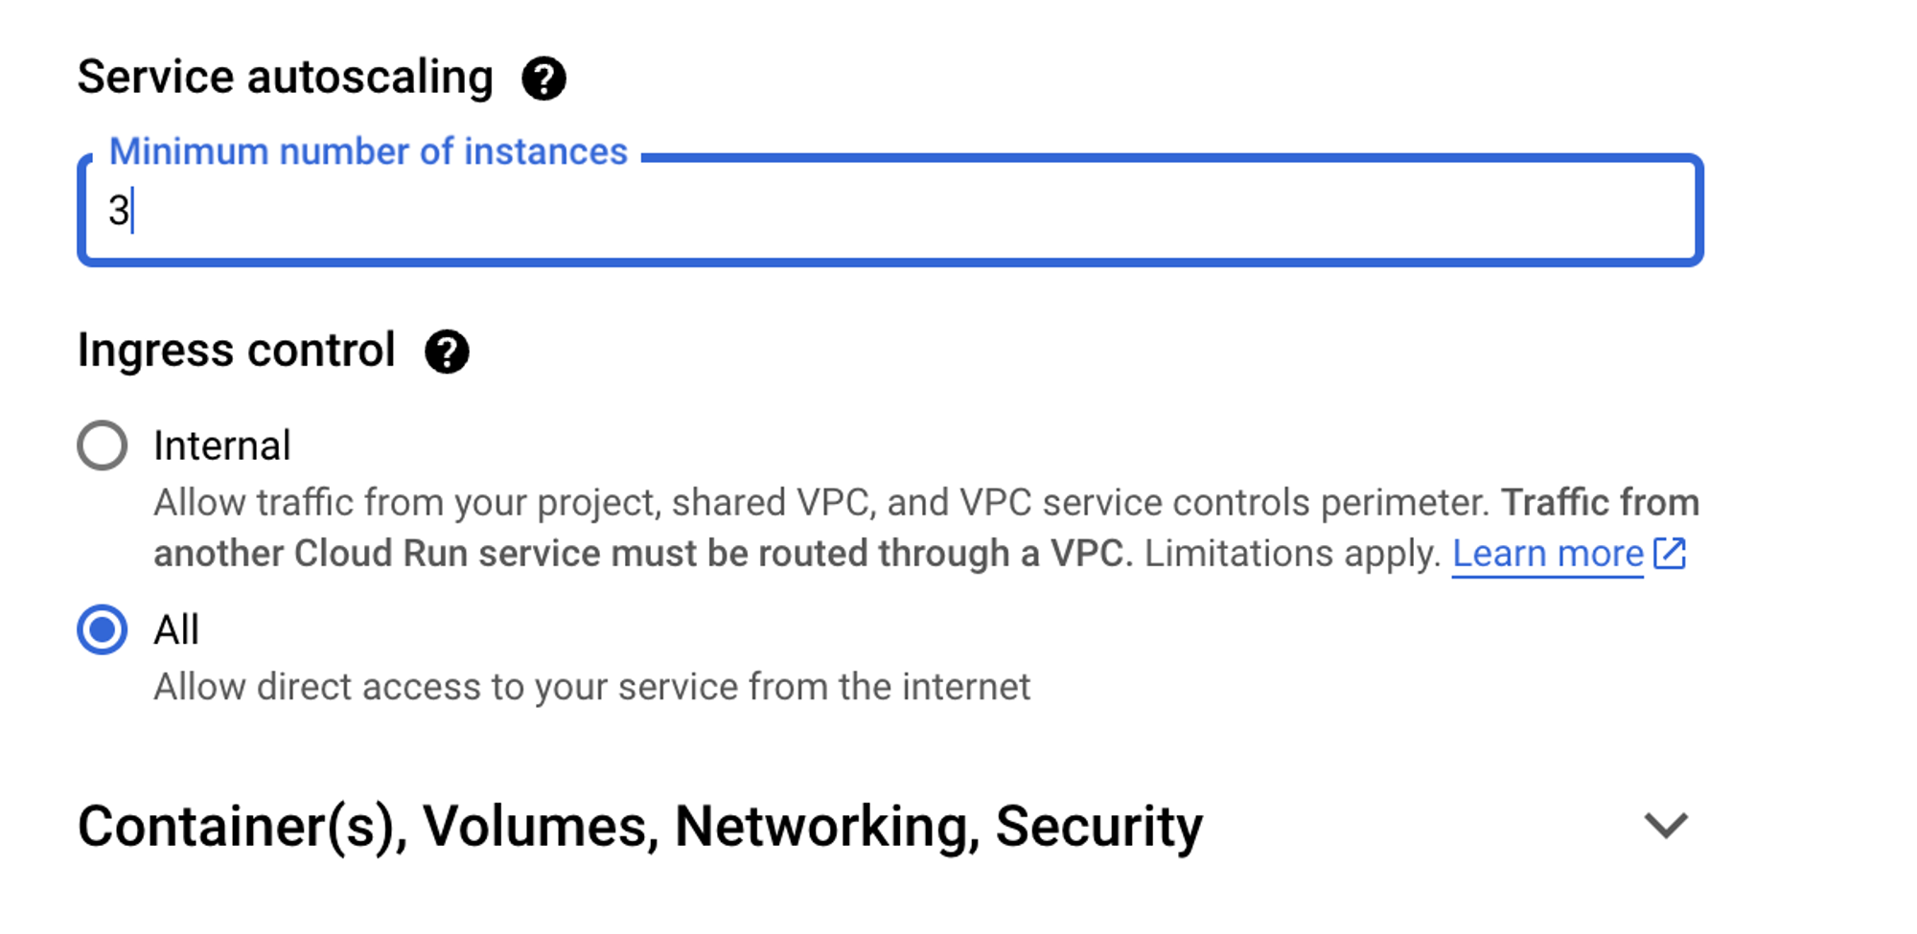Open the Learn more link

click(1547, 554)
